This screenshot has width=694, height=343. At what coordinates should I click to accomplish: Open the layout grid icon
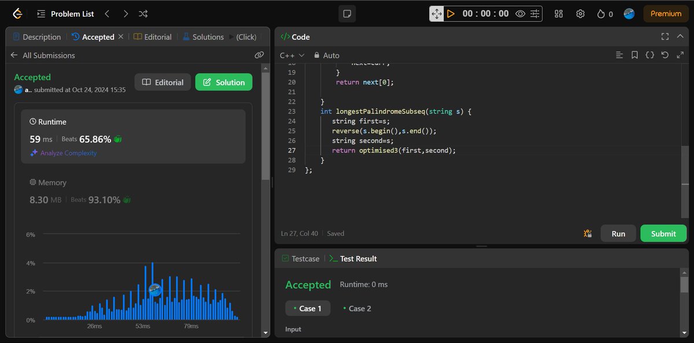(559, 13)
